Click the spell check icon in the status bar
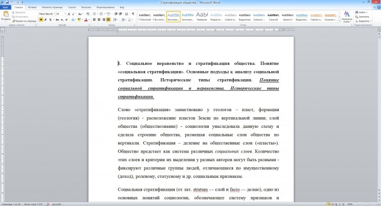This screenshot has height=206, width=381. tap(47, 204)
